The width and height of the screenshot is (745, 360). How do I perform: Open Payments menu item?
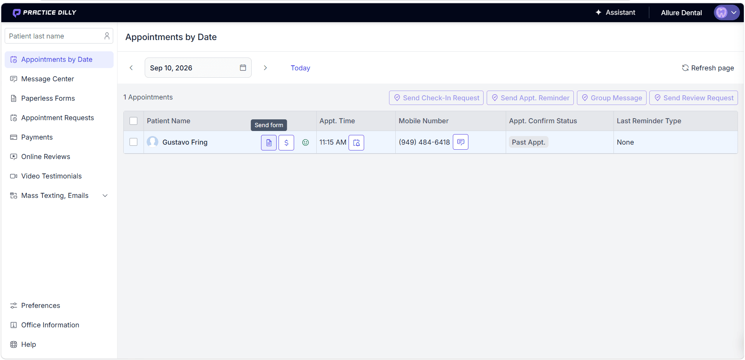click(x=59, y=137)
